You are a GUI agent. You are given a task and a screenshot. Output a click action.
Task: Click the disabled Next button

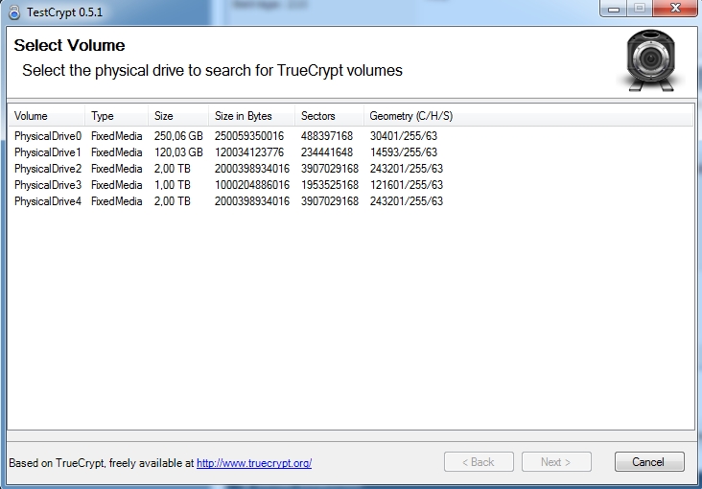pyautogui.click(x=556, y=462)
